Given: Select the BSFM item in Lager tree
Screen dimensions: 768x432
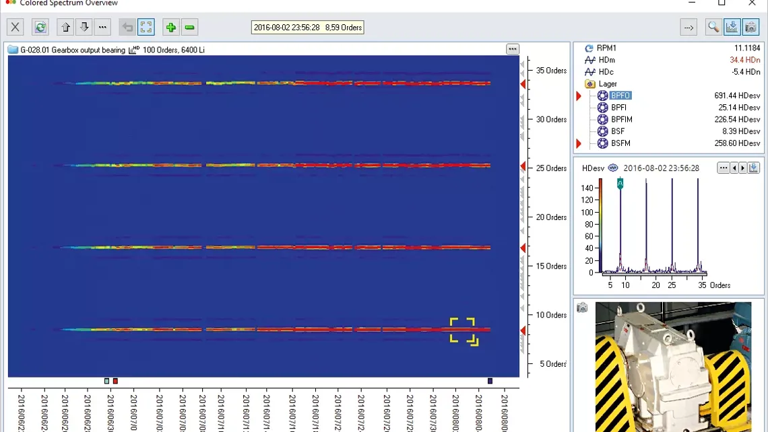Looking at the screenshot, I should 620,143.
